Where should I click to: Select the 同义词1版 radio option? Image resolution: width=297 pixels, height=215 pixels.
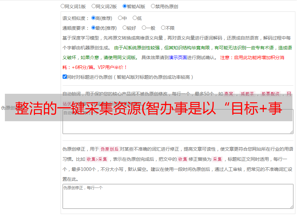click(x=63, y=6)
